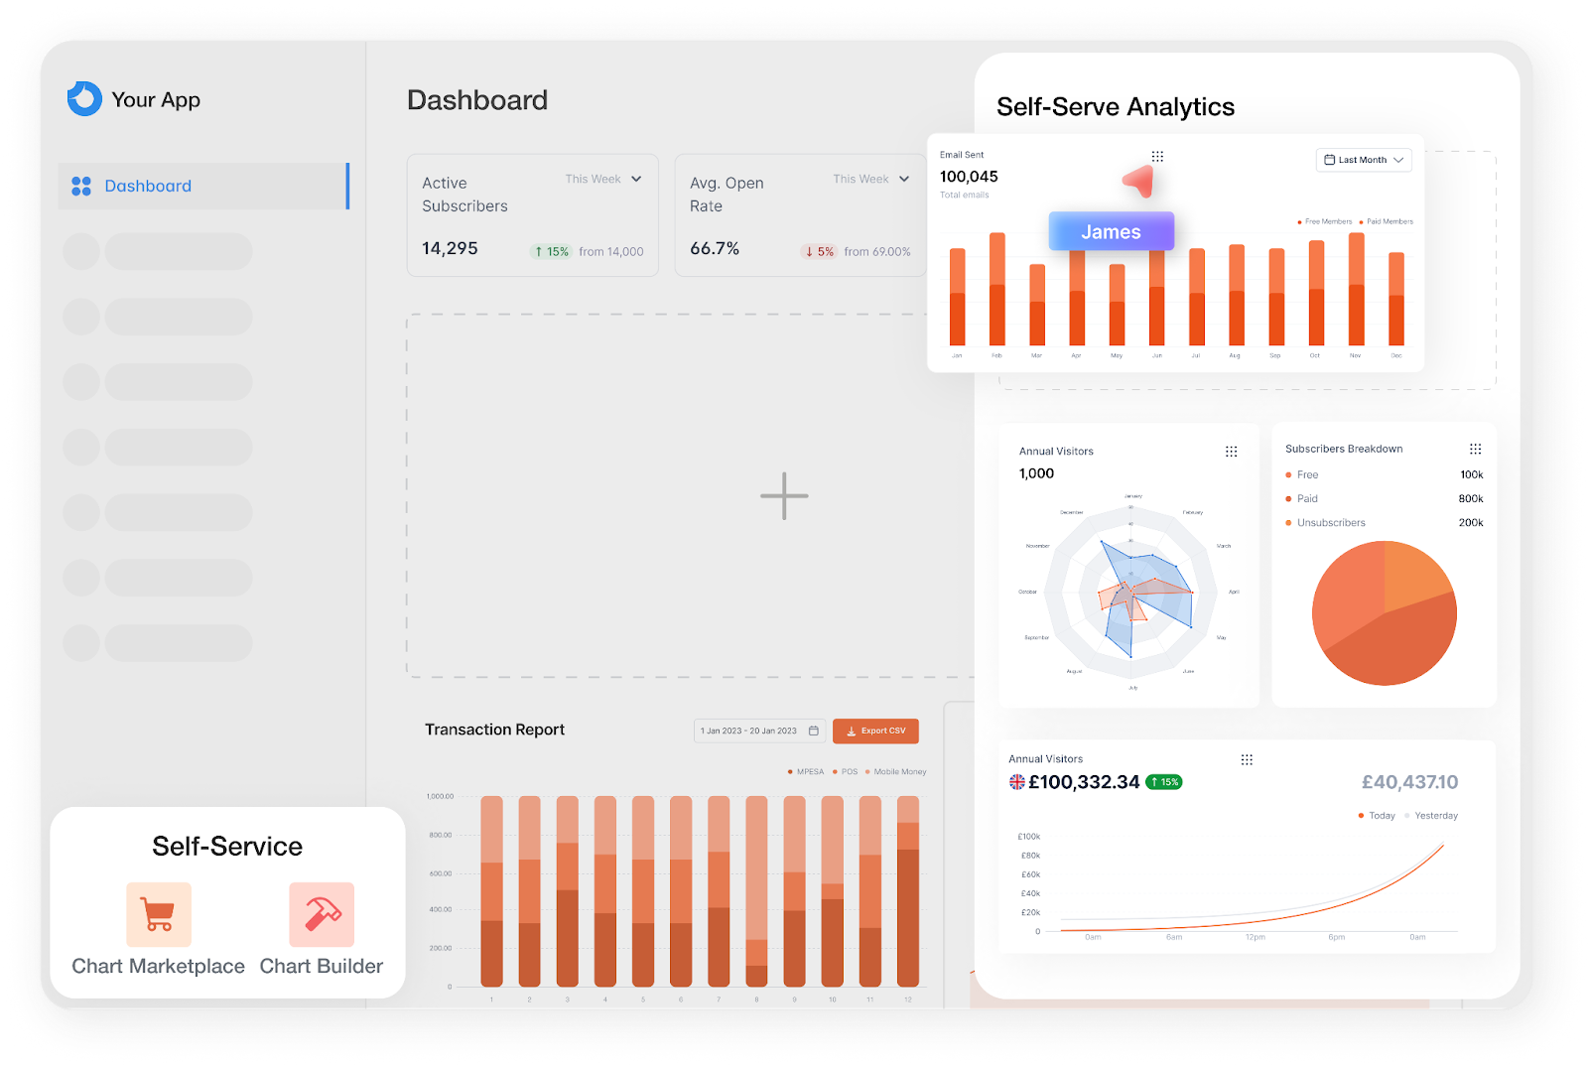
Task: Click the drag handle dots on the Annual Visitors radar card
Action: click(x=1232, y=452)
